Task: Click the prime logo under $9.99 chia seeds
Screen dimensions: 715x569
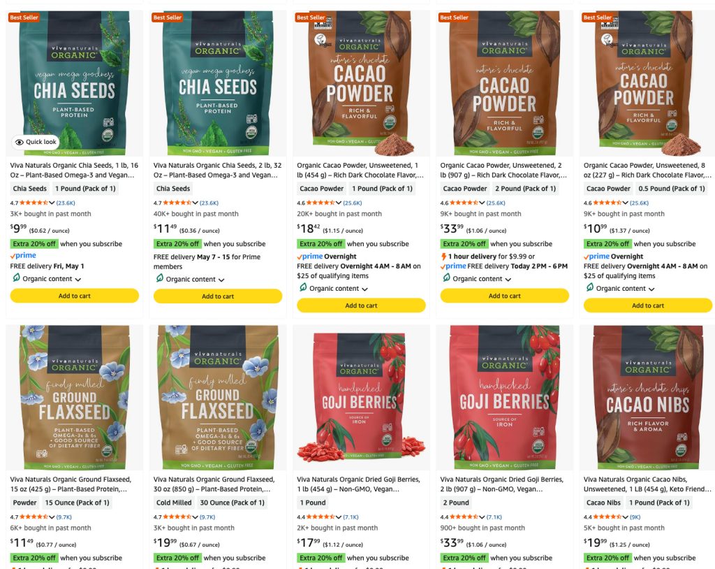Action: click(23, 255)
